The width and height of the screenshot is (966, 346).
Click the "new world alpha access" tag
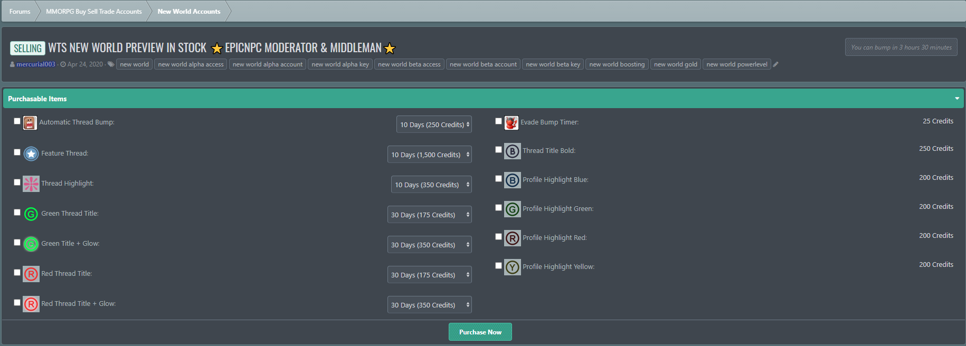(191, 64)
